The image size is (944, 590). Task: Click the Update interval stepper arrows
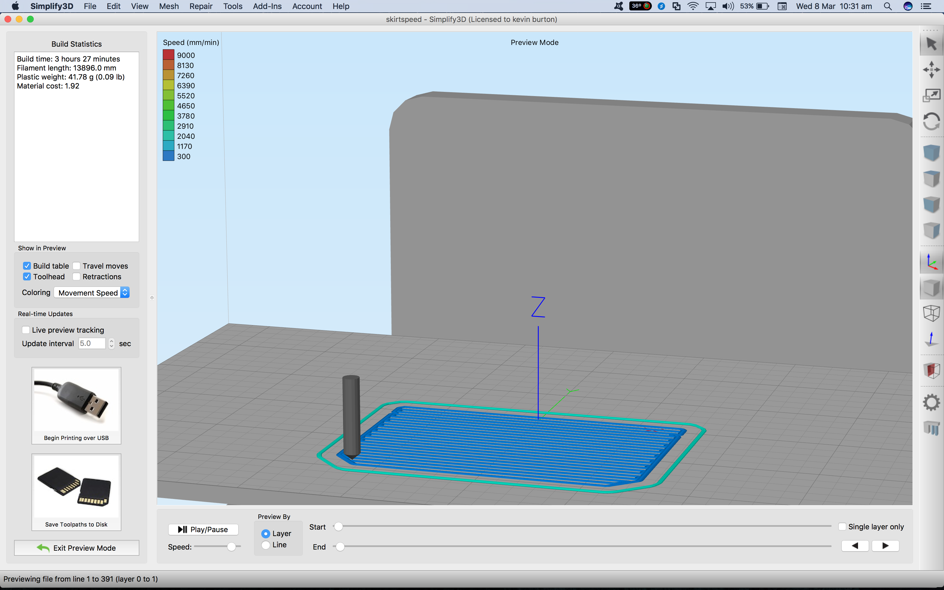112,343
